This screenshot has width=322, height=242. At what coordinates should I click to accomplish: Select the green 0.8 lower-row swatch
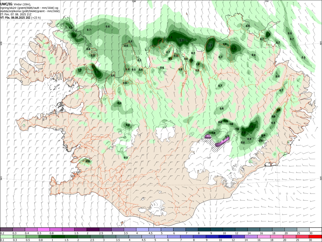[x=45, y=236]
